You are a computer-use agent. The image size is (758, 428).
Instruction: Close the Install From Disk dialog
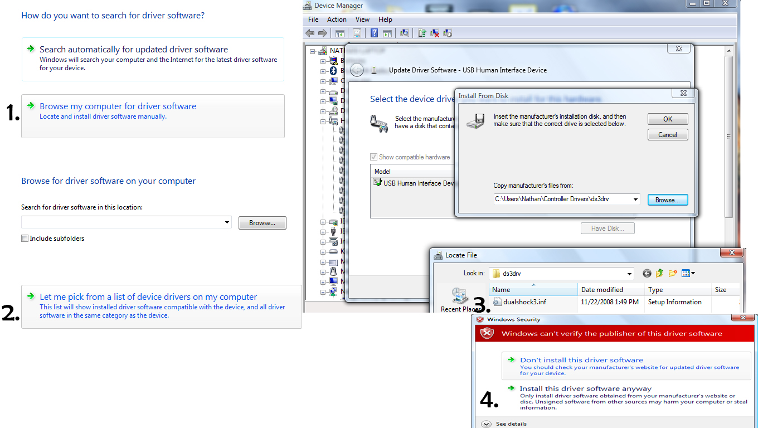pyautogui.click(x=683, y=94)
